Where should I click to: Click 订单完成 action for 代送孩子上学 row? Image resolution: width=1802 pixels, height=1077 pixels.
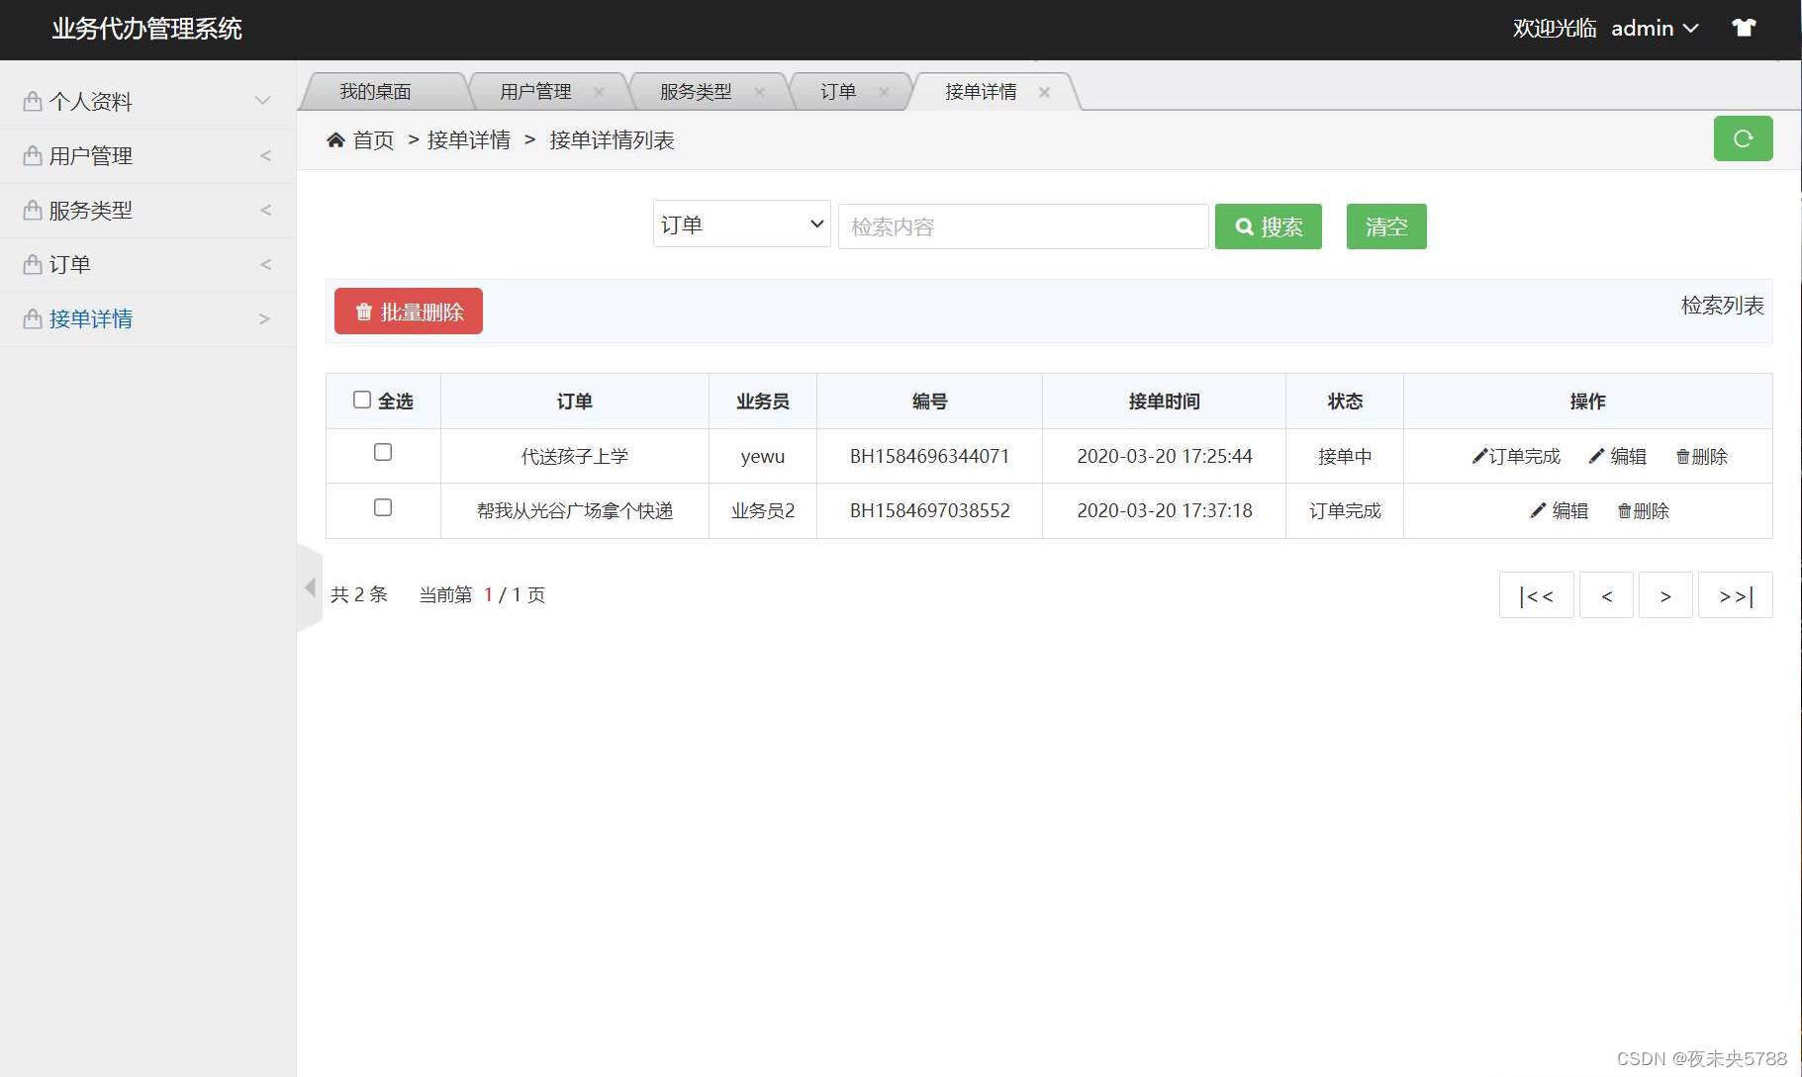(1516, 456)
